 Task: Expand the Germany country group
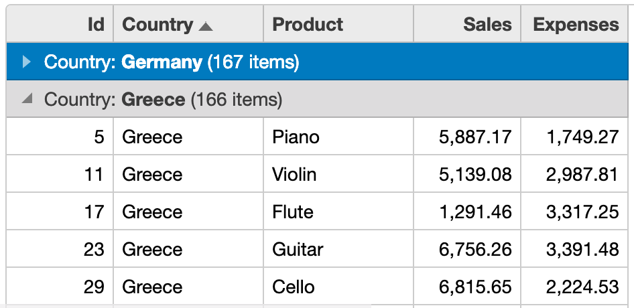pyautogui.click(x=27, y=62)
